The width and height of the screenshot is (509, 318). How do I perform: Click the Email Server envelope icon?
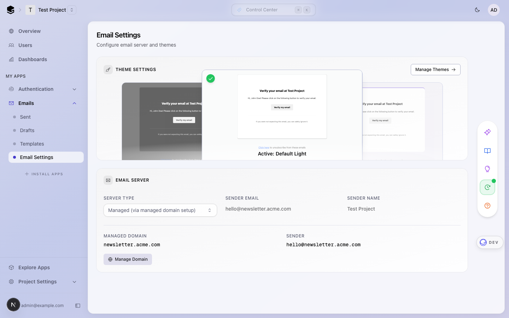(x=108, y=180)
